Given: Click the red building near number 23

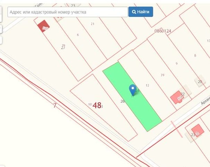Looking at the screenshot, I should [198, 130].
